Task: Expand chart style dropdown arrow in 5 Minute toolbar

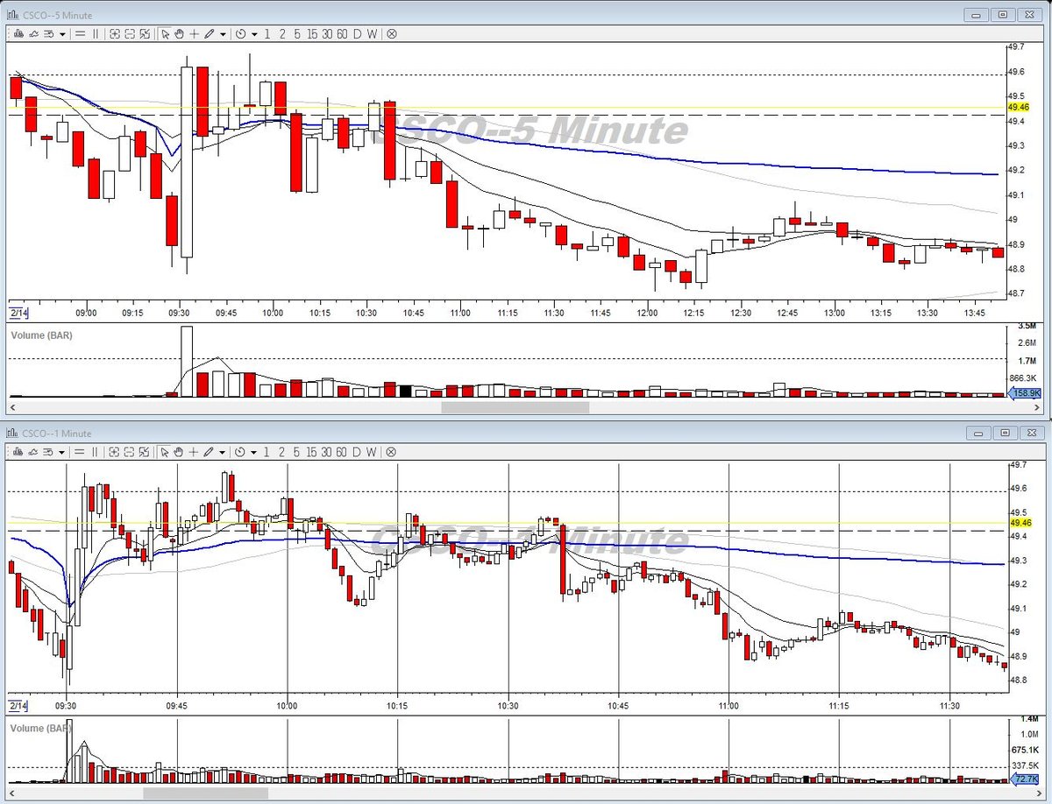Action: coord(62,34)
